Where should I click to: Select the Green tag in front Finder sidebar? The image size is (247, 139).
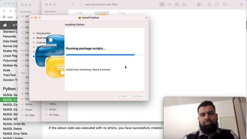tap(52, 109)
